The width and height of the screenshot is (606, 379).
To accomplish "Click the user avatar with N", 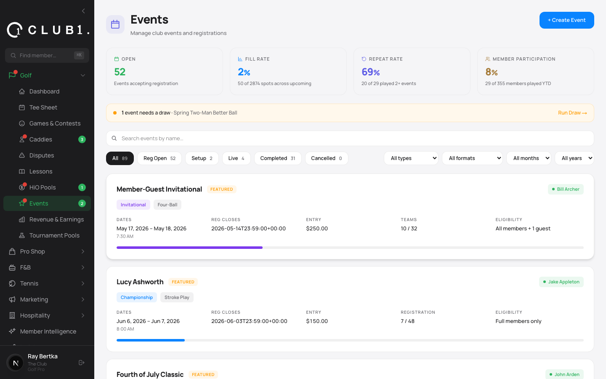I will pyautogui.click(x=16, y=363).
